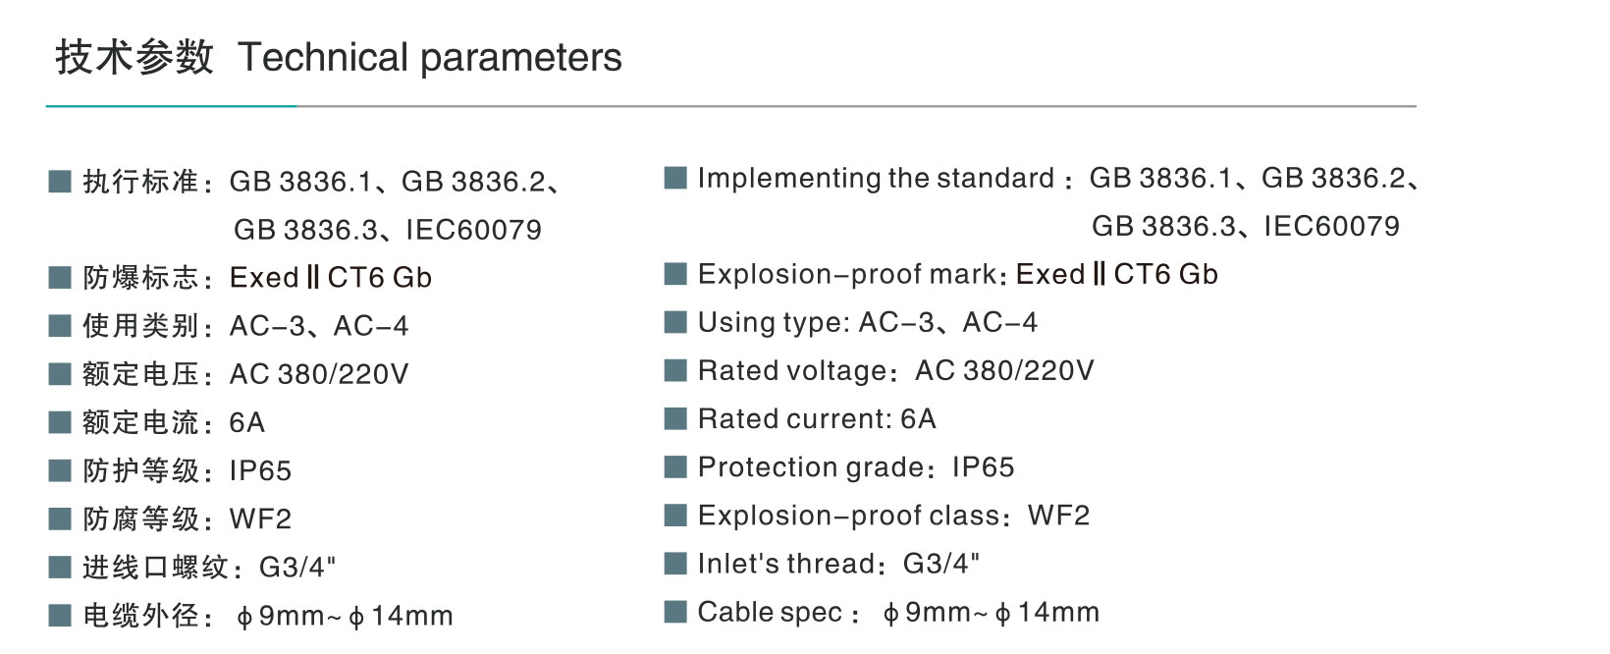1610x654 pixels.
Task: Click the bullet before Explosion-proof mark
Action: [x=675, y=274]
